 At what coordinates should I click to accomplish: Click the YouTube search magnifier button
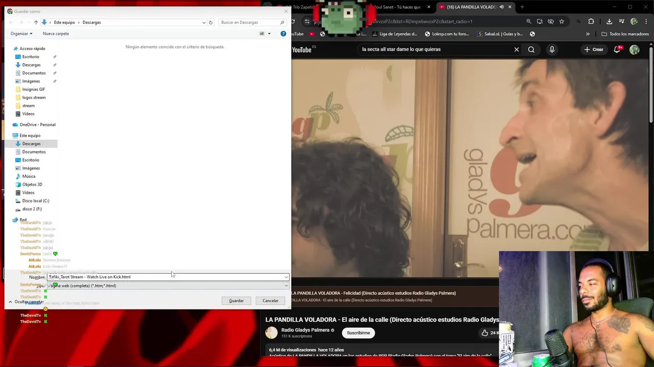[531, 49]
